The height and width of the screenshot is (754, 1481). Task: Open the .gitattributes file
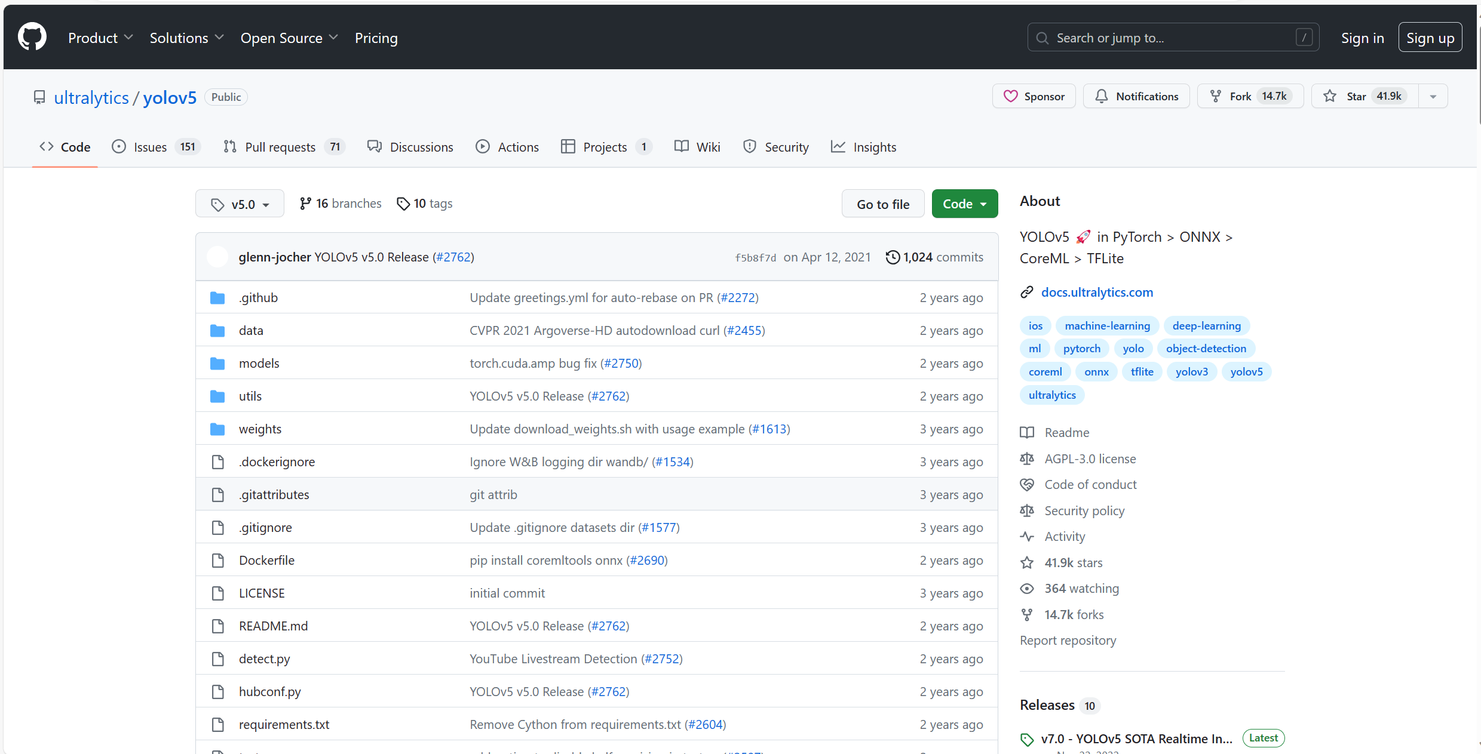click(x=274, y=494)
